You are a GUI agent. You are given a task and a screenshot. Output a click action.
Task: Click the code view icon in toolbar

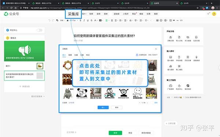(181, 20)
